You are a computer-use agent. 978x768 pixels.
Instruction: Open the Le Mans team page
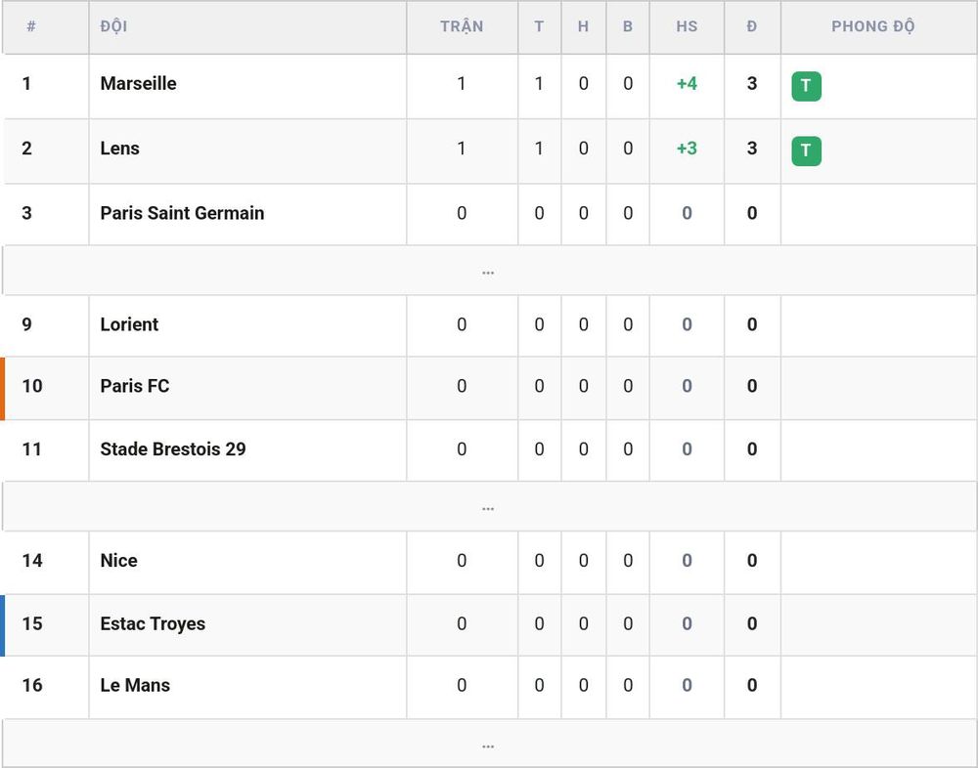135,685
